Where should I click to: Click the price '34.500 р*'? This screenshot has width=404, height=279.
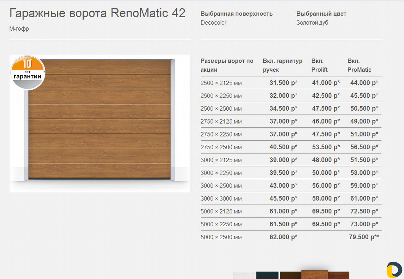pos(283,108)
